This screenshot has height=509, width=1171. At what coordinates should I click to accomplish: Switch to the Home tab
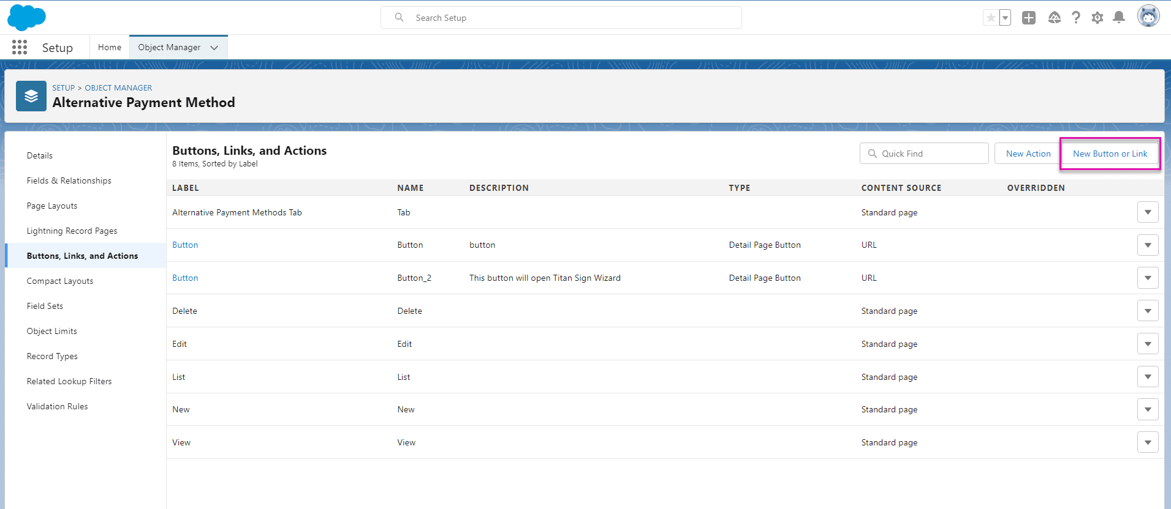coord(110,47)
